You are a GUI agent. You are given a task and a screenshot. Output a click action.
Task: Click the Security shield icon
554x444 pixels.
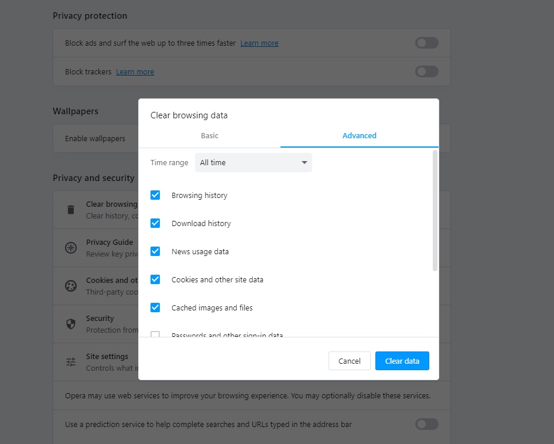[x=71, y=324]
